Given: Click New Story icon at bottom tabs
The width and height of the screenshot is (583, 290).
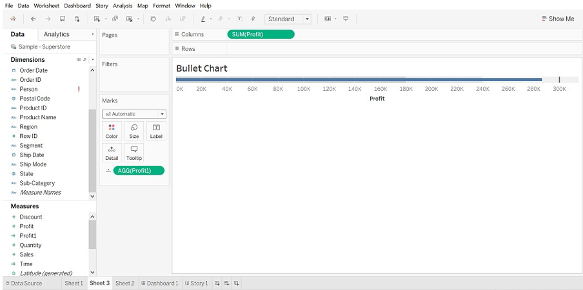Looking at the screenshot, I should point(237,284).
